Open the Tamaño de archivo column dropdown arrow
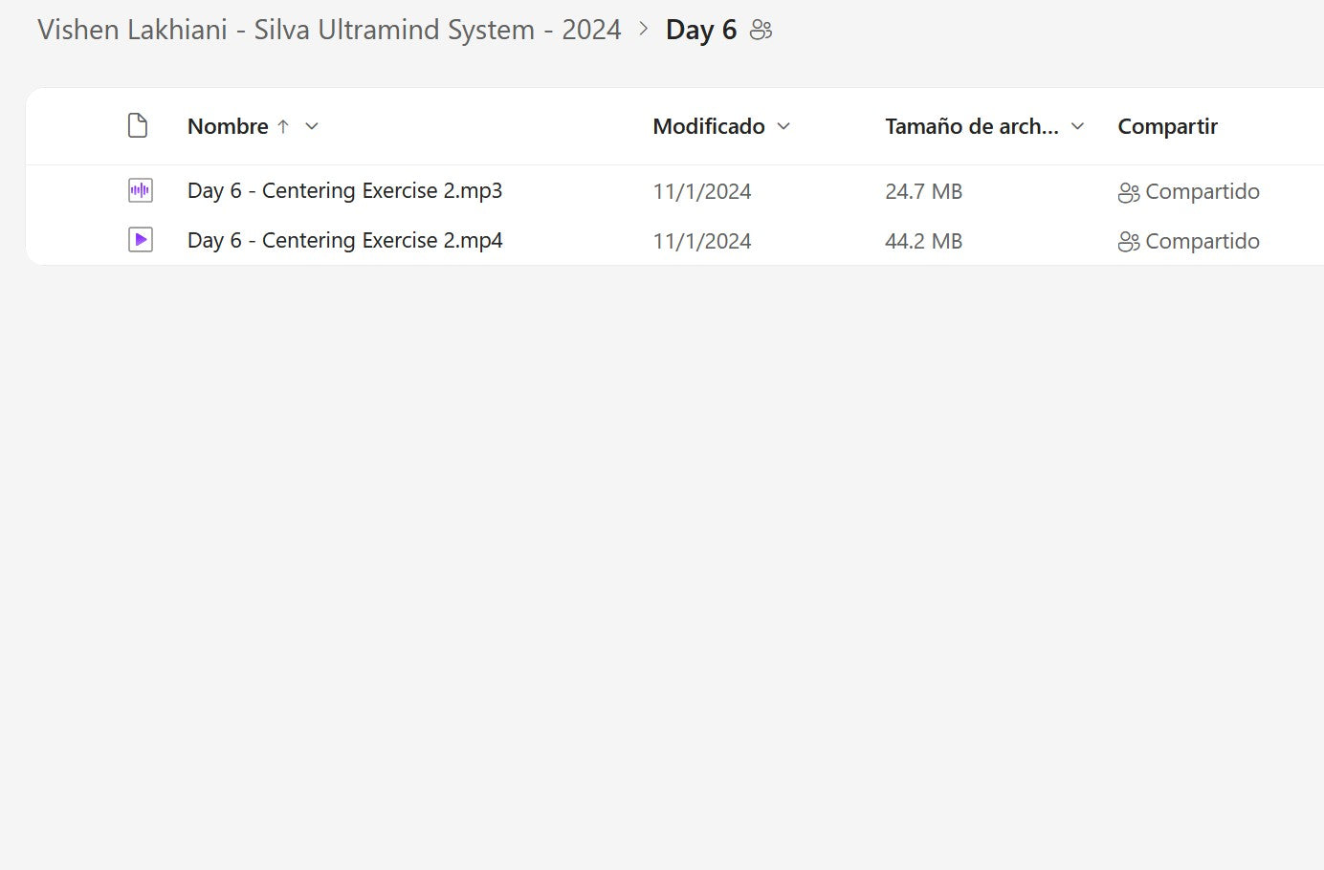This screenshot has width=1324, height=870. tap(1077, 126)
